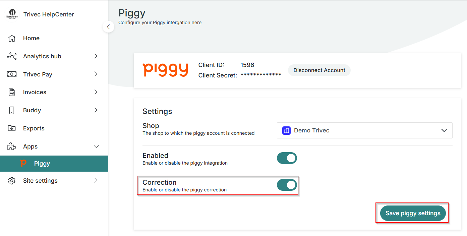Image resolution: width=467 pixels, height=236 pixels.
Task: Click the Disconnect Account button
Action: (x=319, y=70)
